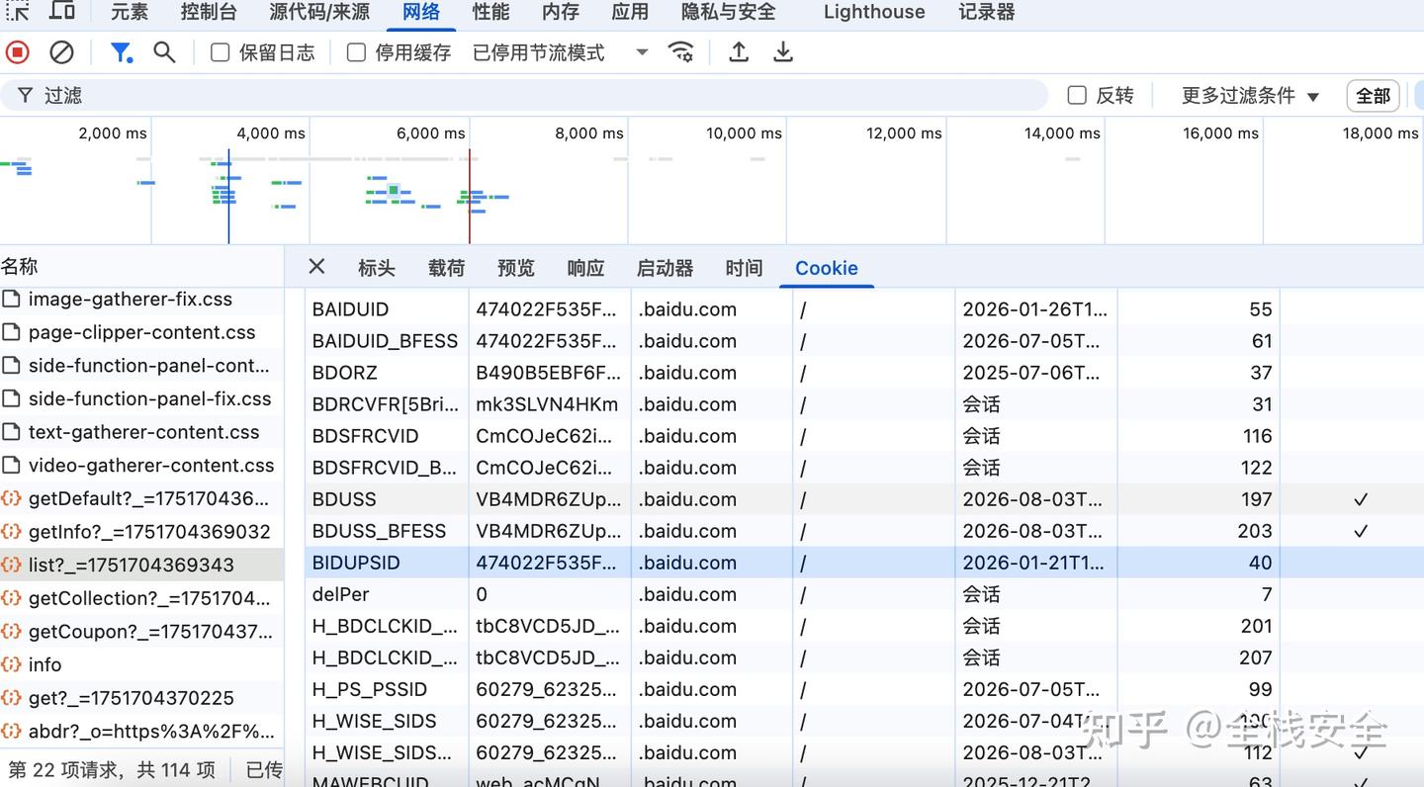This screenshot has width=1424, height=787.
Task: Close the request details panel
Action: coord(315,267)
